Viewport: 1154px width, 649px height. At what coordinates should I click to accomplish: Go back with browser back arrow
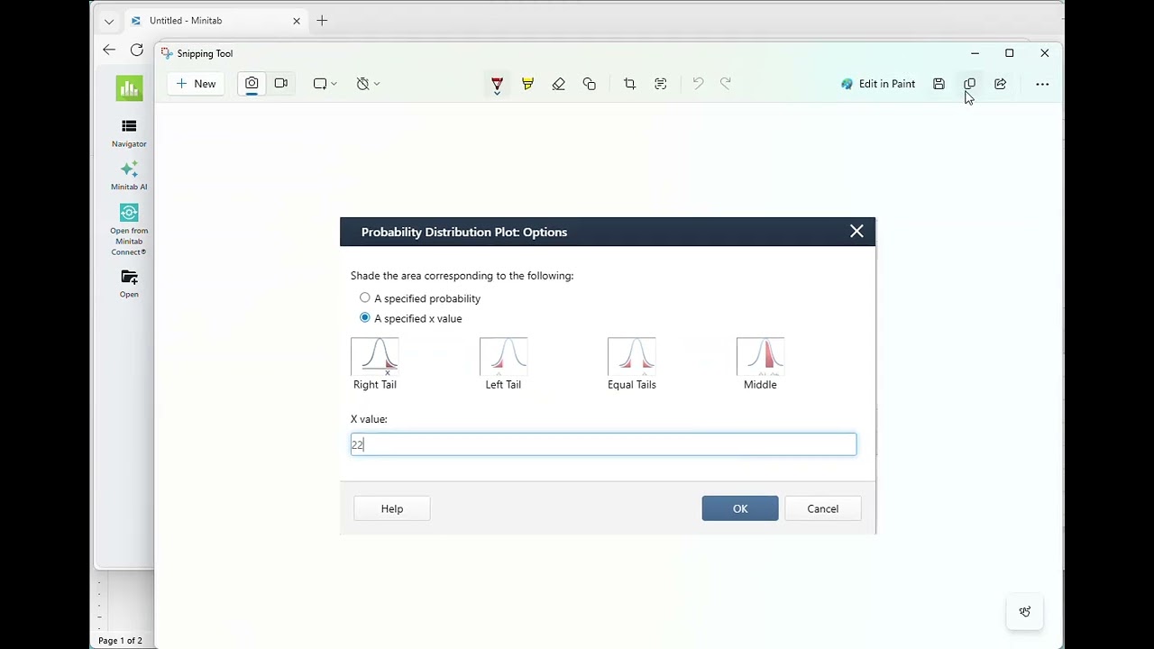pyautogui.click(x=109, y=50)
